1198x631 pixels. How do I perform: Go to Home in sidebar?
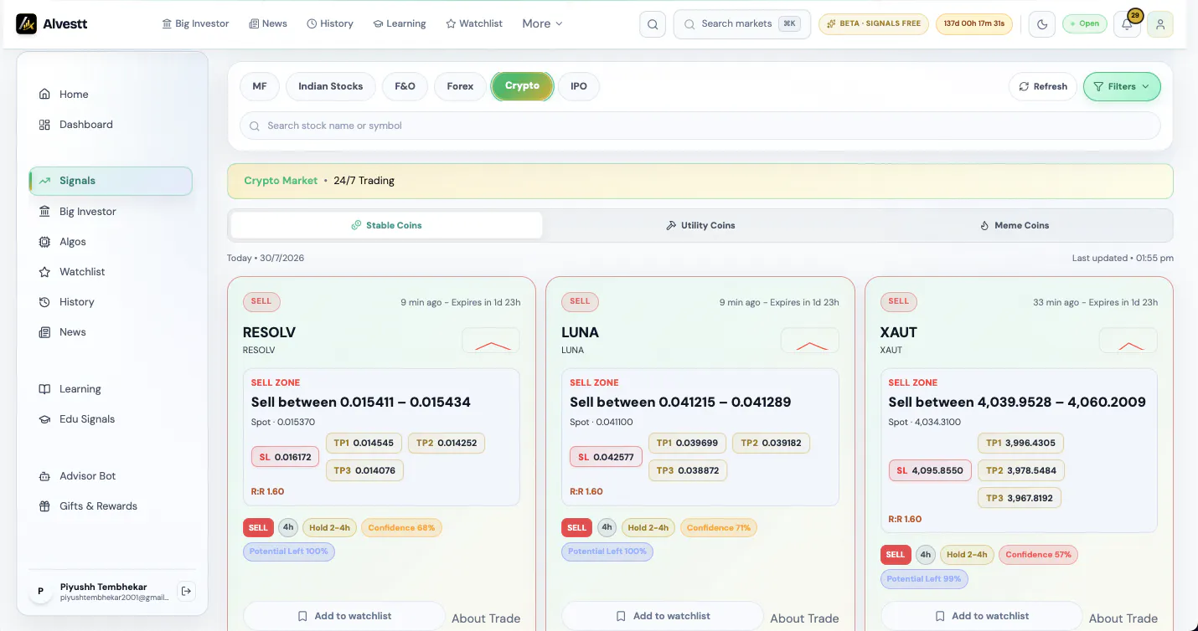(111, 95)
